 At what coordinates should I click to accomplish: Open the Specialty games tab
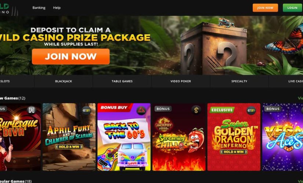[239, 81]
